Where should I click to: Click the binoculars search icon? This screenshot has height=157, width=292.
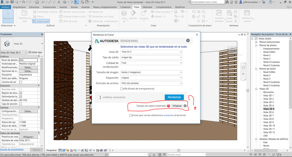227,2
